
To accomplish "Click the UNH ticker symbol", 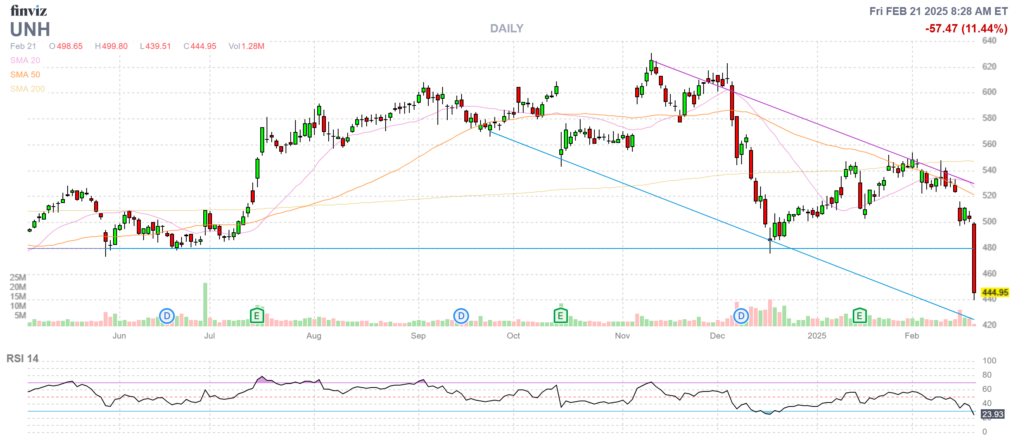I will coord(30,30).
